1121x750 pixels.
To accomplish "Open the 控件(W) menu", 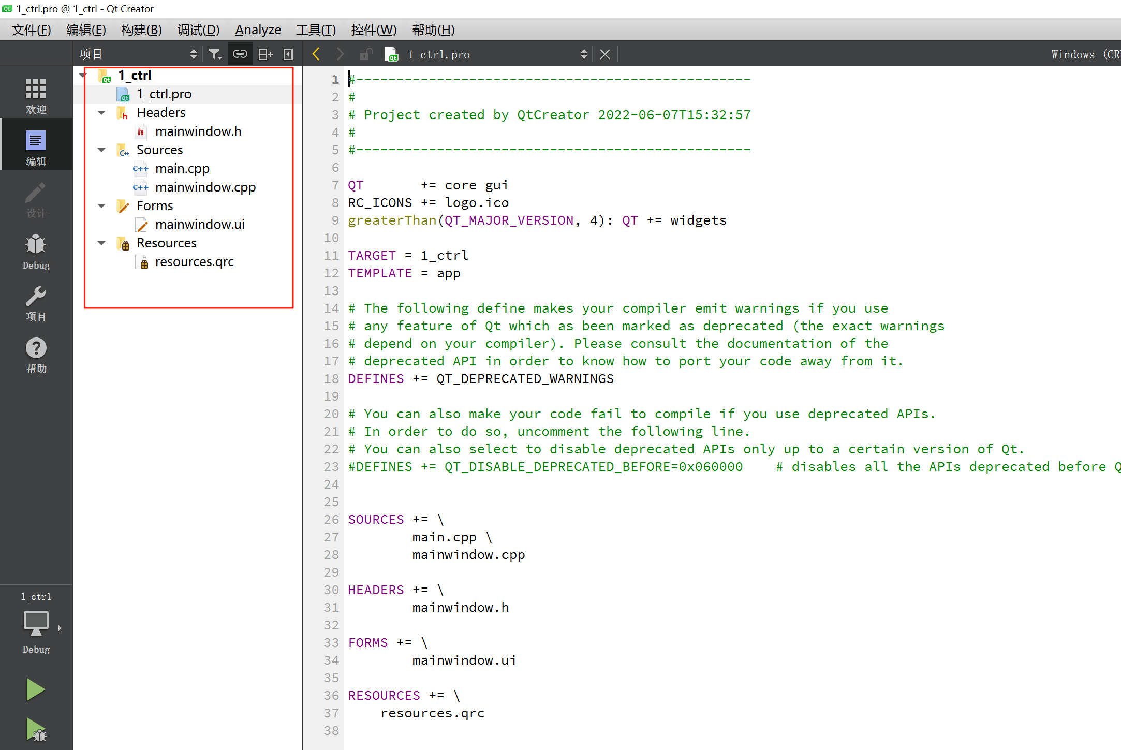I will (x=374, y=30).
